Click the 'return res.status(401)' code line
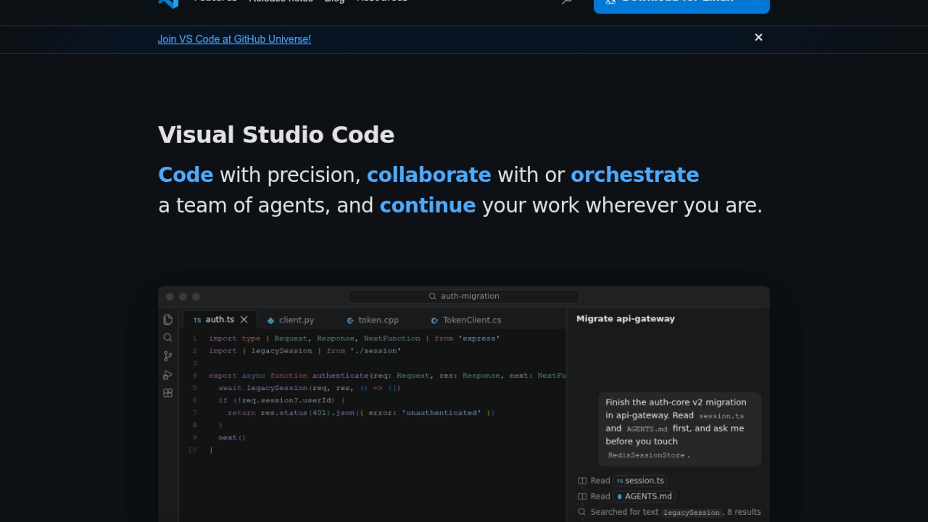Image resolution: width=928 pixels, height=522 pixels. click(361, 413)
